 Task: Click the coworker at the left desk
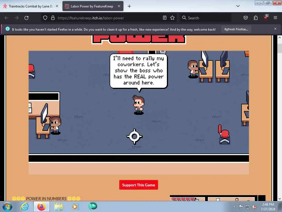55,125
